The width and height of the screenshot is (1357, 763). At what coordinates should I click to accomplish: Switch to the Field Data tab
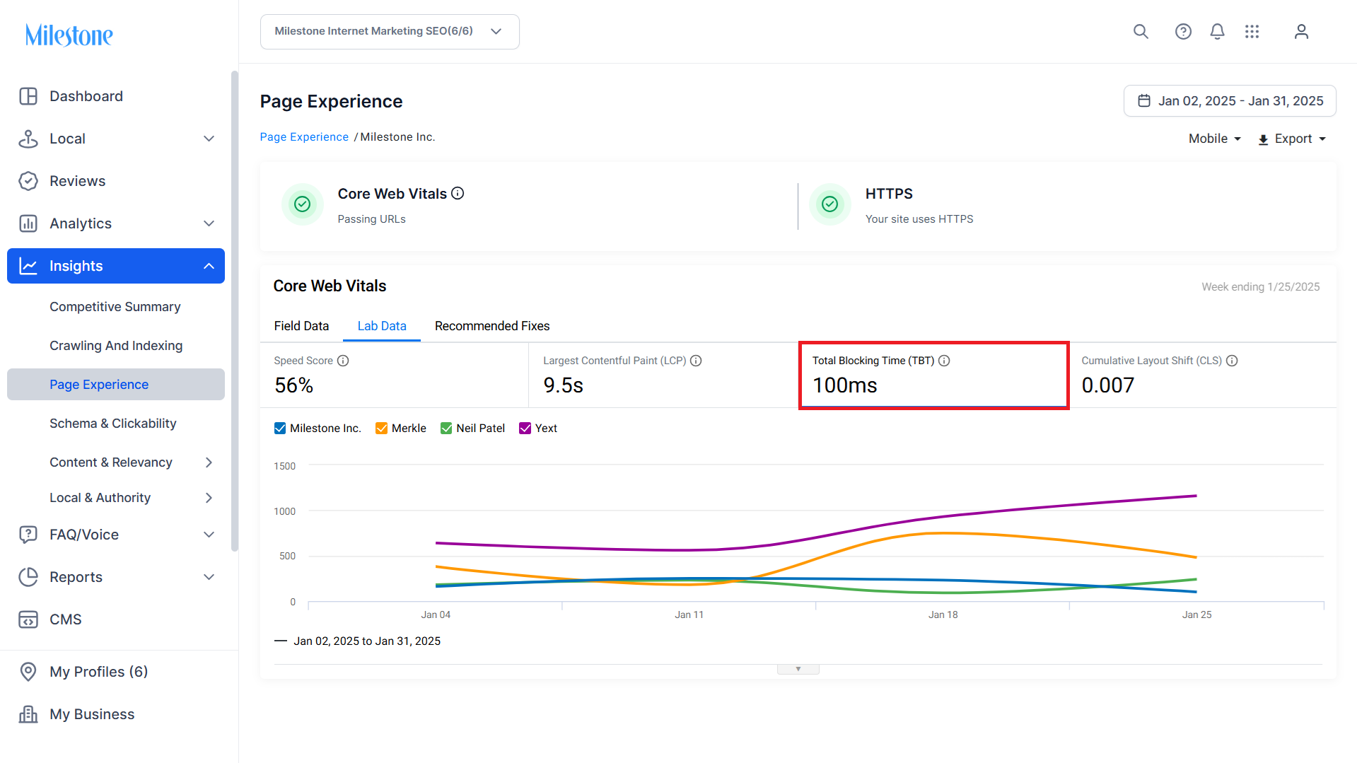point(301,326)
